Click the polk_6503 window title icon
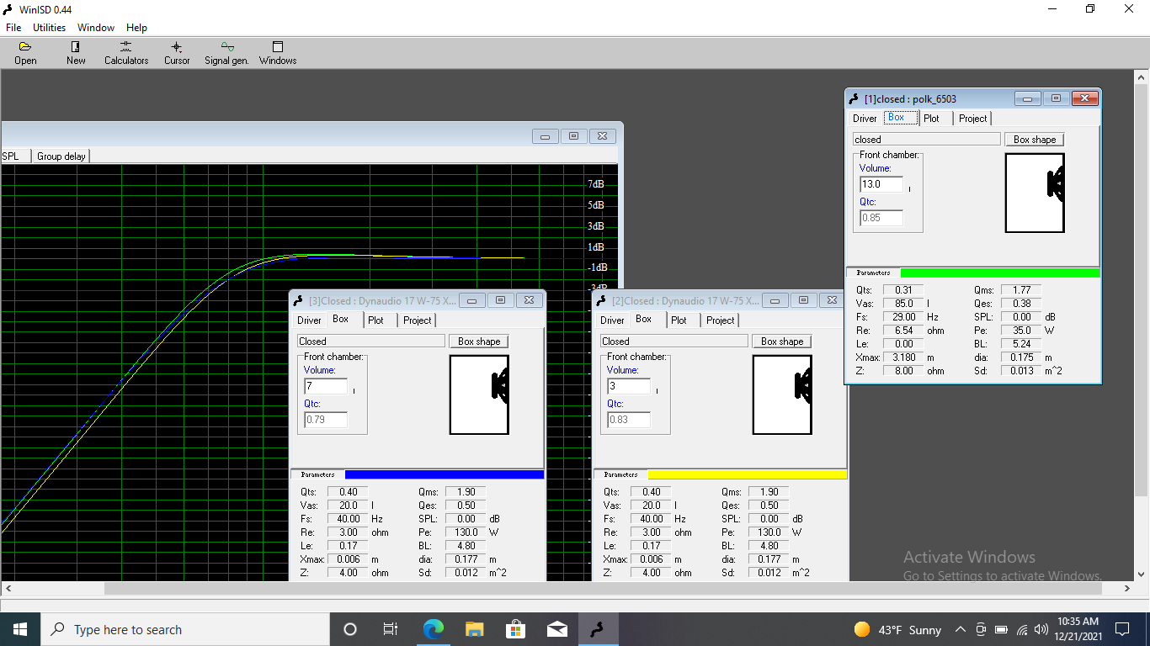The width and height of the screenshot is (1150, 646). (x=855, y=98)
